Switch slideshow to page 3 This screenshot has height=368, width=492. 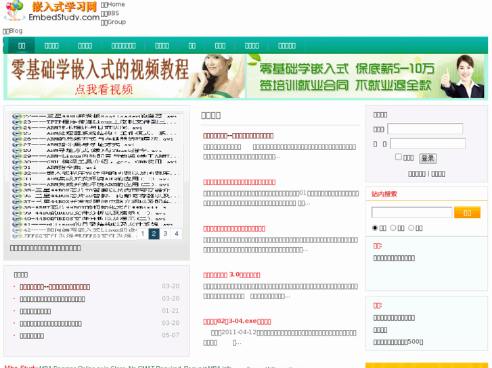(x=165, y=234)
